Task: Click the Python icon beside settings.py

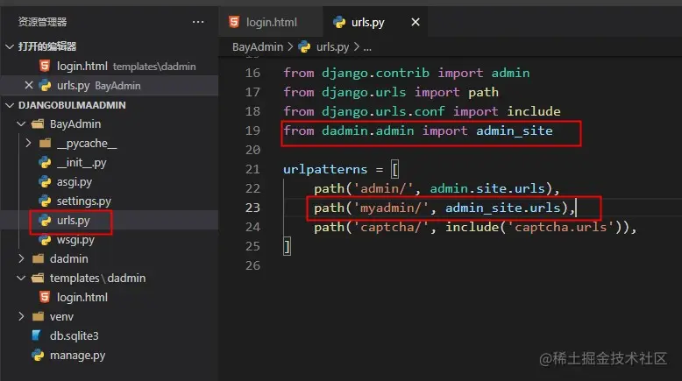Action: [45, 201]
